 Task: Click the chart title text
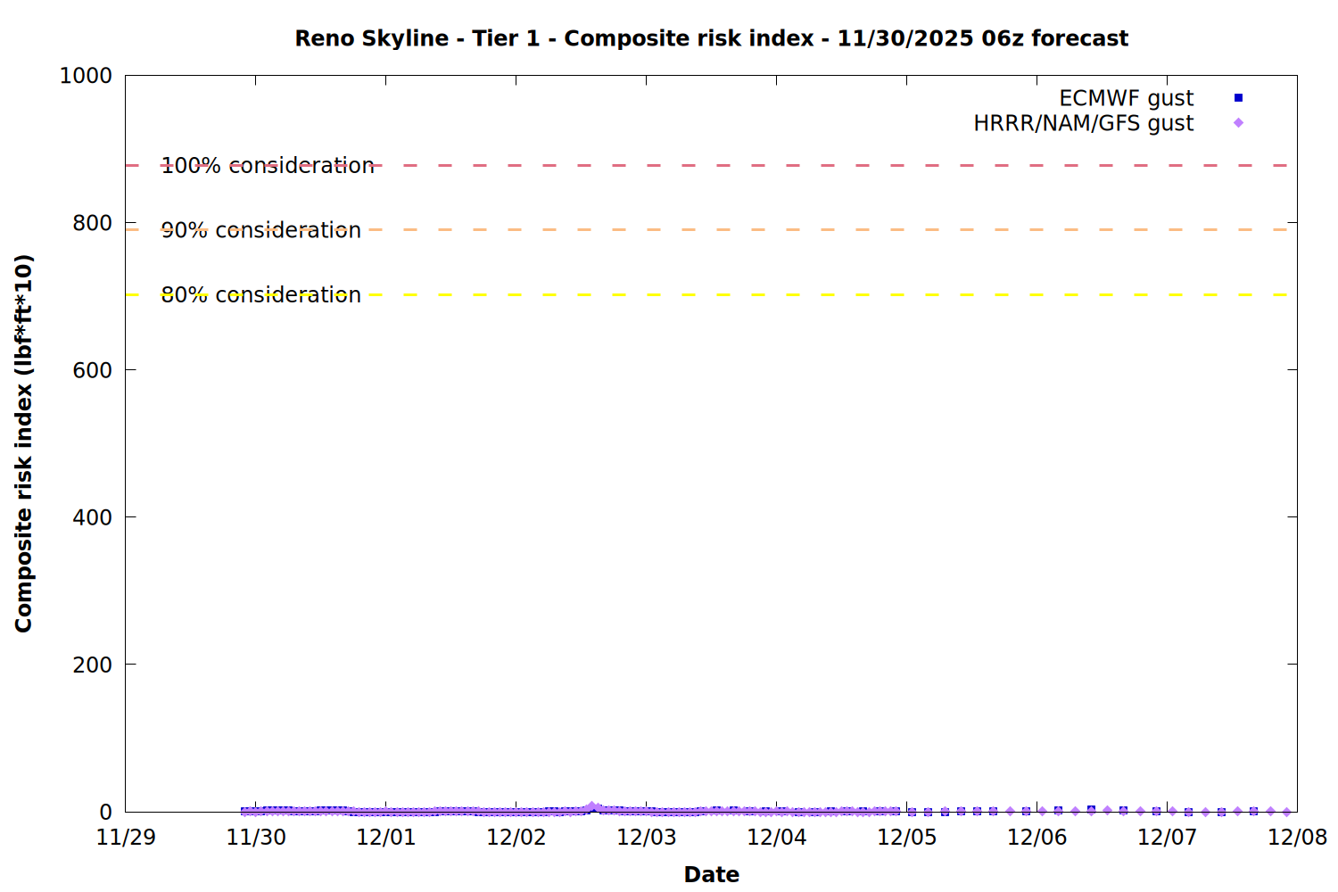coord(711,38)
